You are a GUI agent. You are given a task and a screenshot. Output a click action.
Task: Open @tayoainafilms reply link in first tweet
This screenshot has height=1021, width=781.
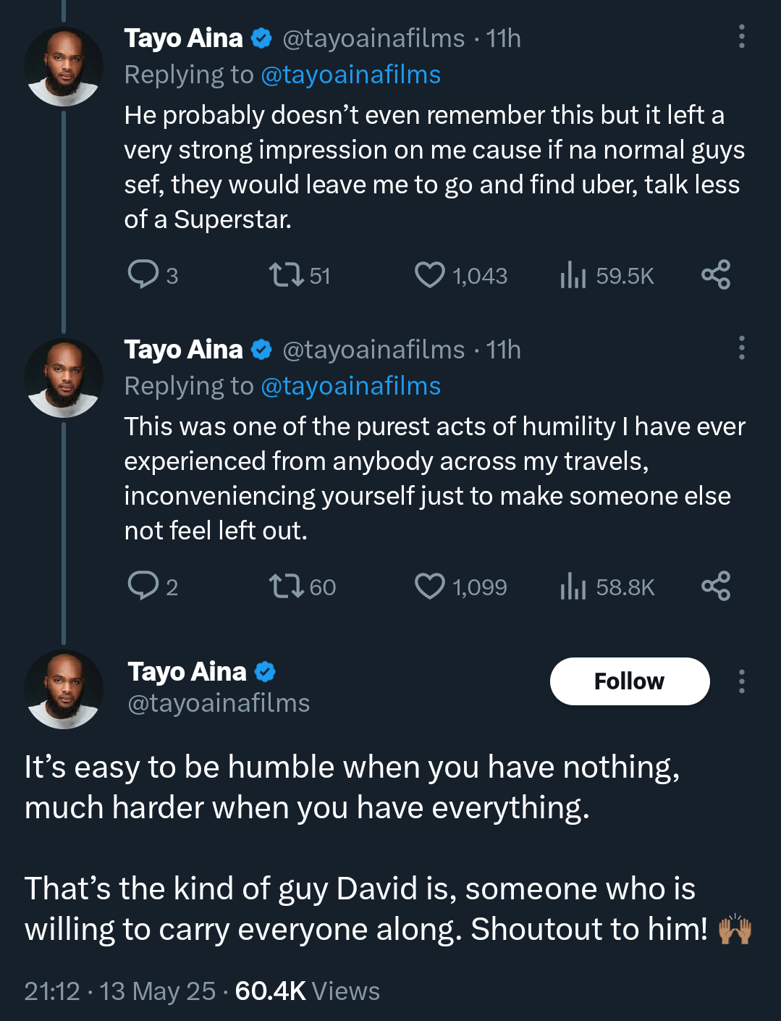[350, 75]
